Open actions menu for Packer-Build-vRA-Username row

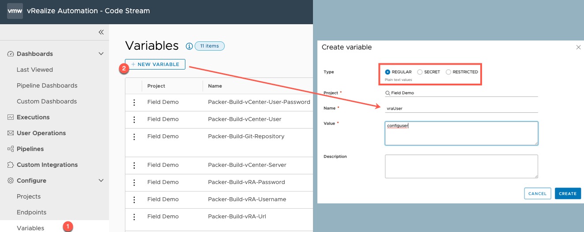[134, 199]
